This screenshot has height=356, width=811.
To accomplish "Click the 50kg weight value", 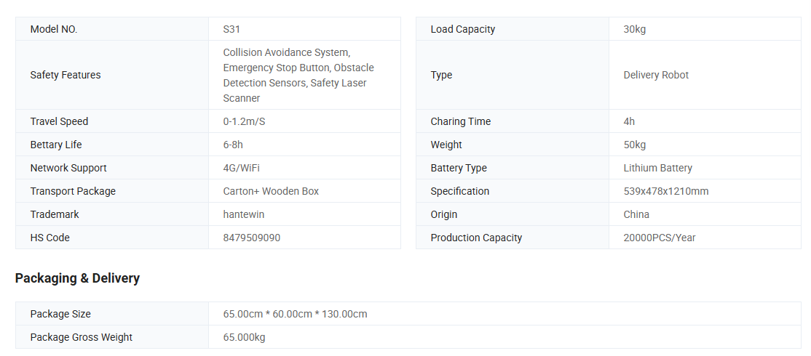I will coord(634,145).
